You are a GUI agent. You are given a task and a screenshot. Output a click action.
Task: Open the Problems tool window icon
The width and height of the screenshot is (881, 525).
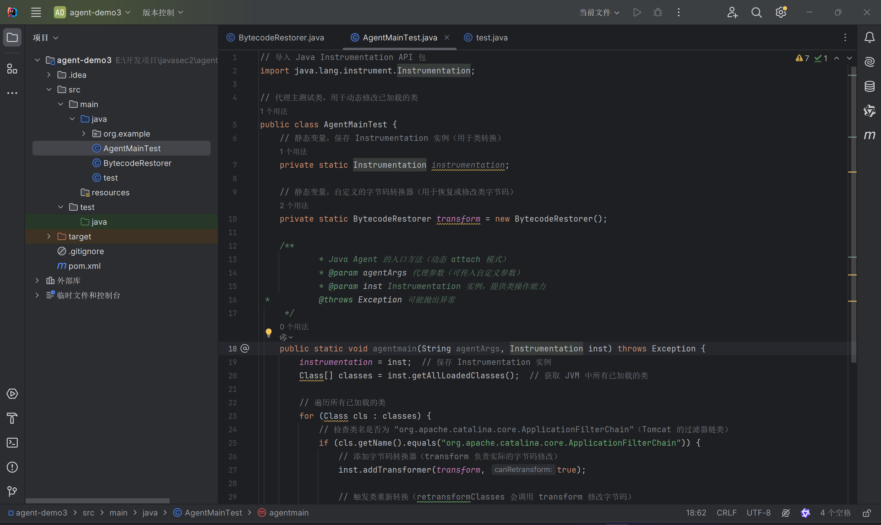12,467
